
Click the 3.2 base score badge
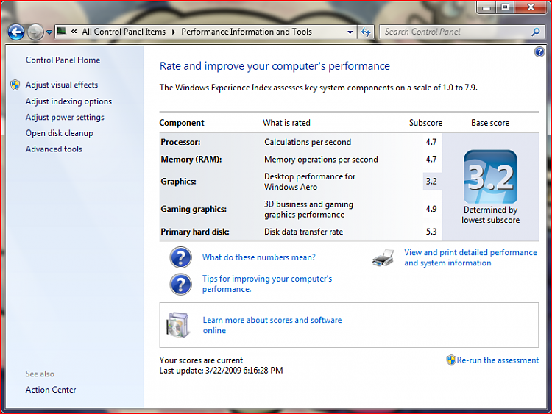pyautogui.click(x=490, y=176)
